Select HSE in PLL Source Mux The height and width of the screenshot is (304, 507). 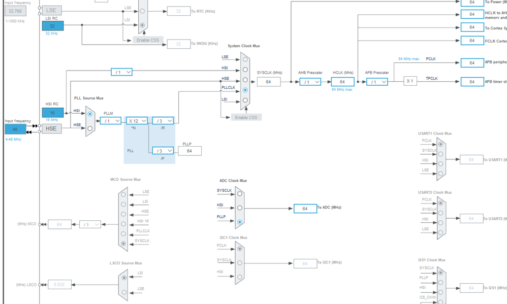[x=90, y=128]
